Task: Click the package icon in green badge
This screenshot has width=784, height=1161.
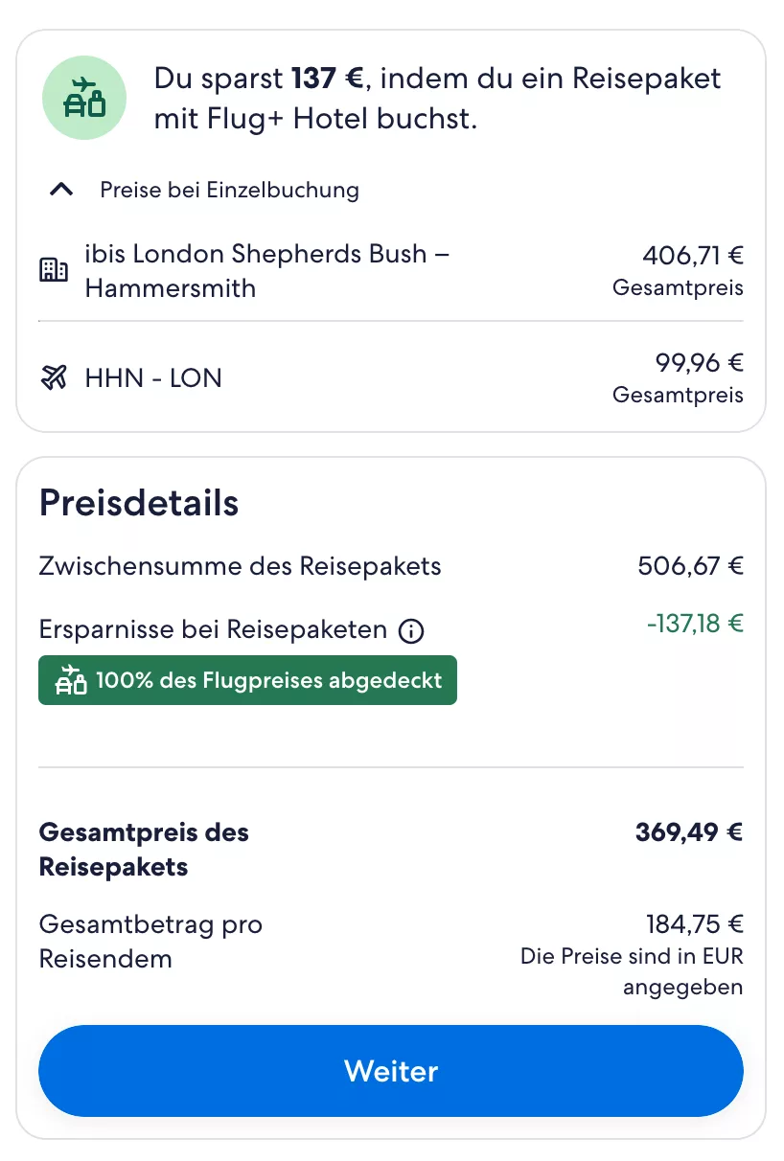Action: tap(71, 681)
